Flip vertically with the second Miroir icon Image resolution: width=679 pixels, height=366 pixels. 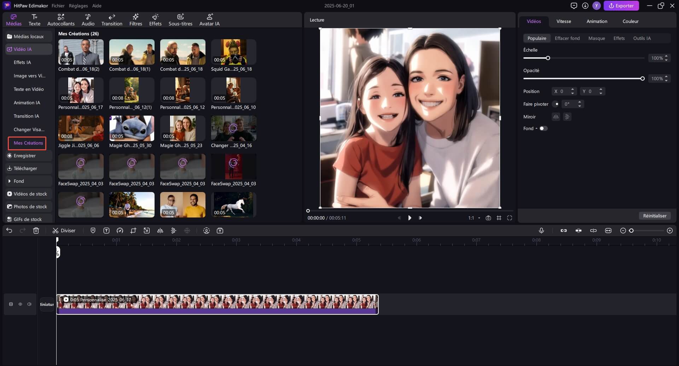coord(567,117)
